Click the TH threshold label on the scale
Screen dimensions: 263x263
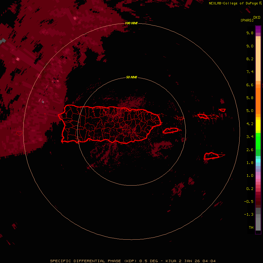[251, 227]
